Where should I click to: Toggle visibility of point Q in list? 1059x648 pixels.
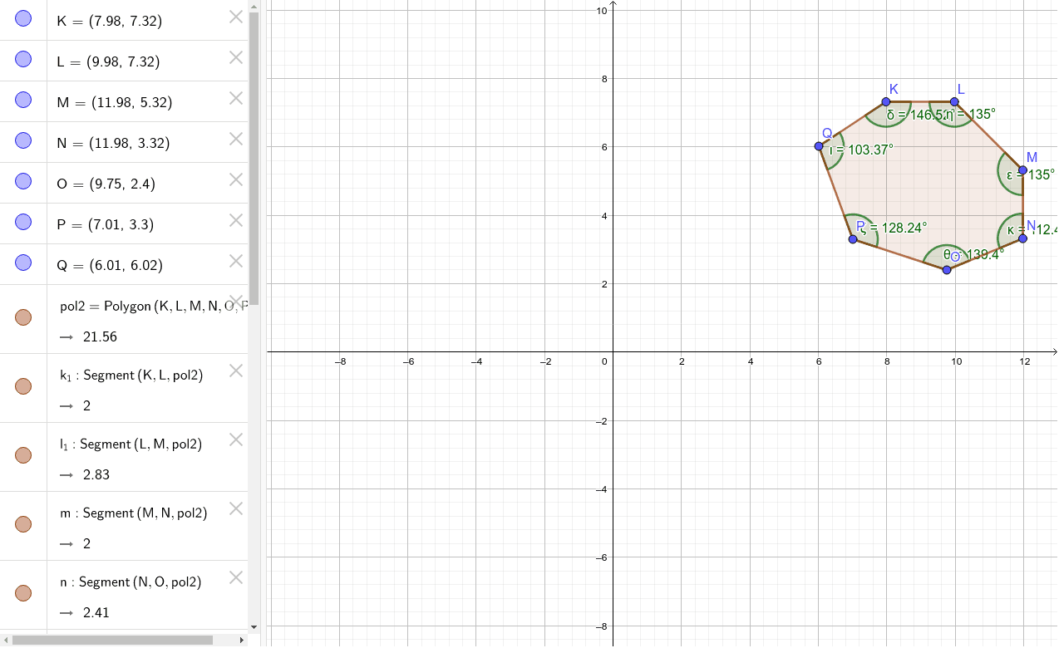click(x=23, y=263)
